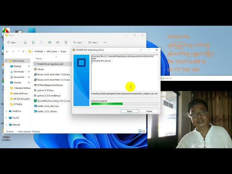The height and width of the screenshot is (174, 232).
Task: Click the Cut scissors icon in Explorer toolbar
Action: (x=25, y=43)
